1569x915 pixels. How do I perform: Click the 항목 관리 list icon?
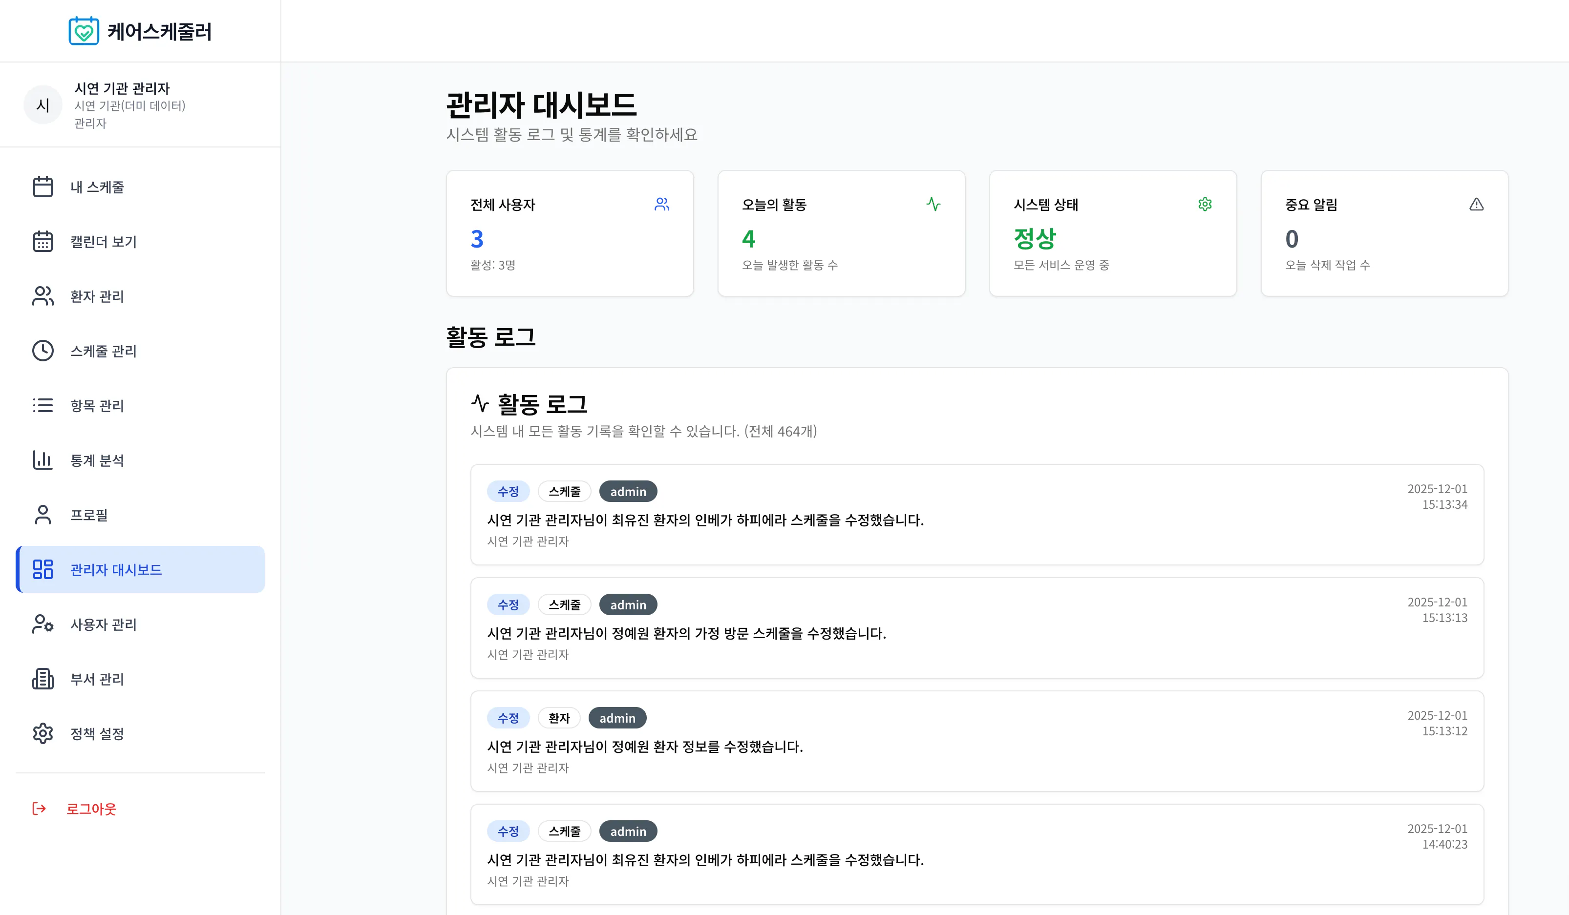point(42,405)
